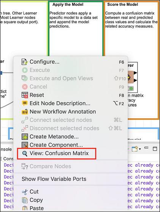Open the console view dropdown arrow

(x=140, y=149)
